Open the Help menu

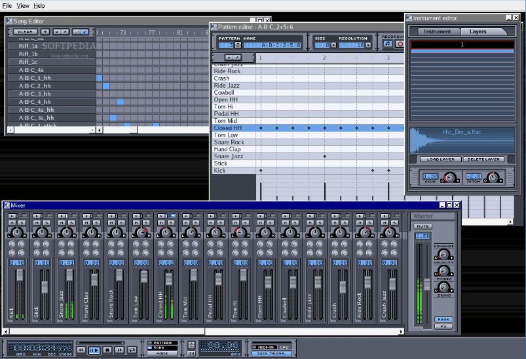[39, 6]
